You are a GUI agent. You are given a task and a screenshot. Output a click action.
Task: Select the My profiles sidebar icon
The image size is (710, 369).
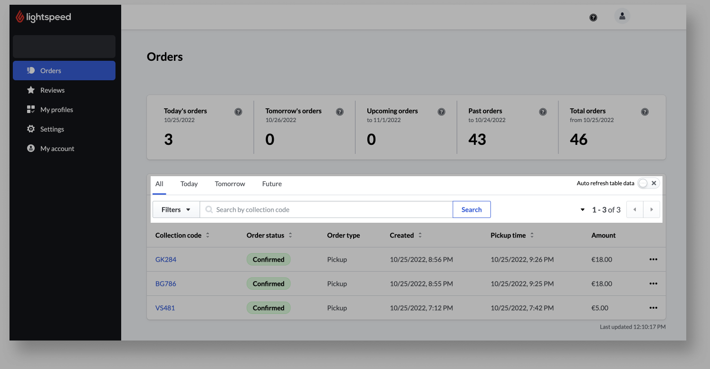pos(30,109)
